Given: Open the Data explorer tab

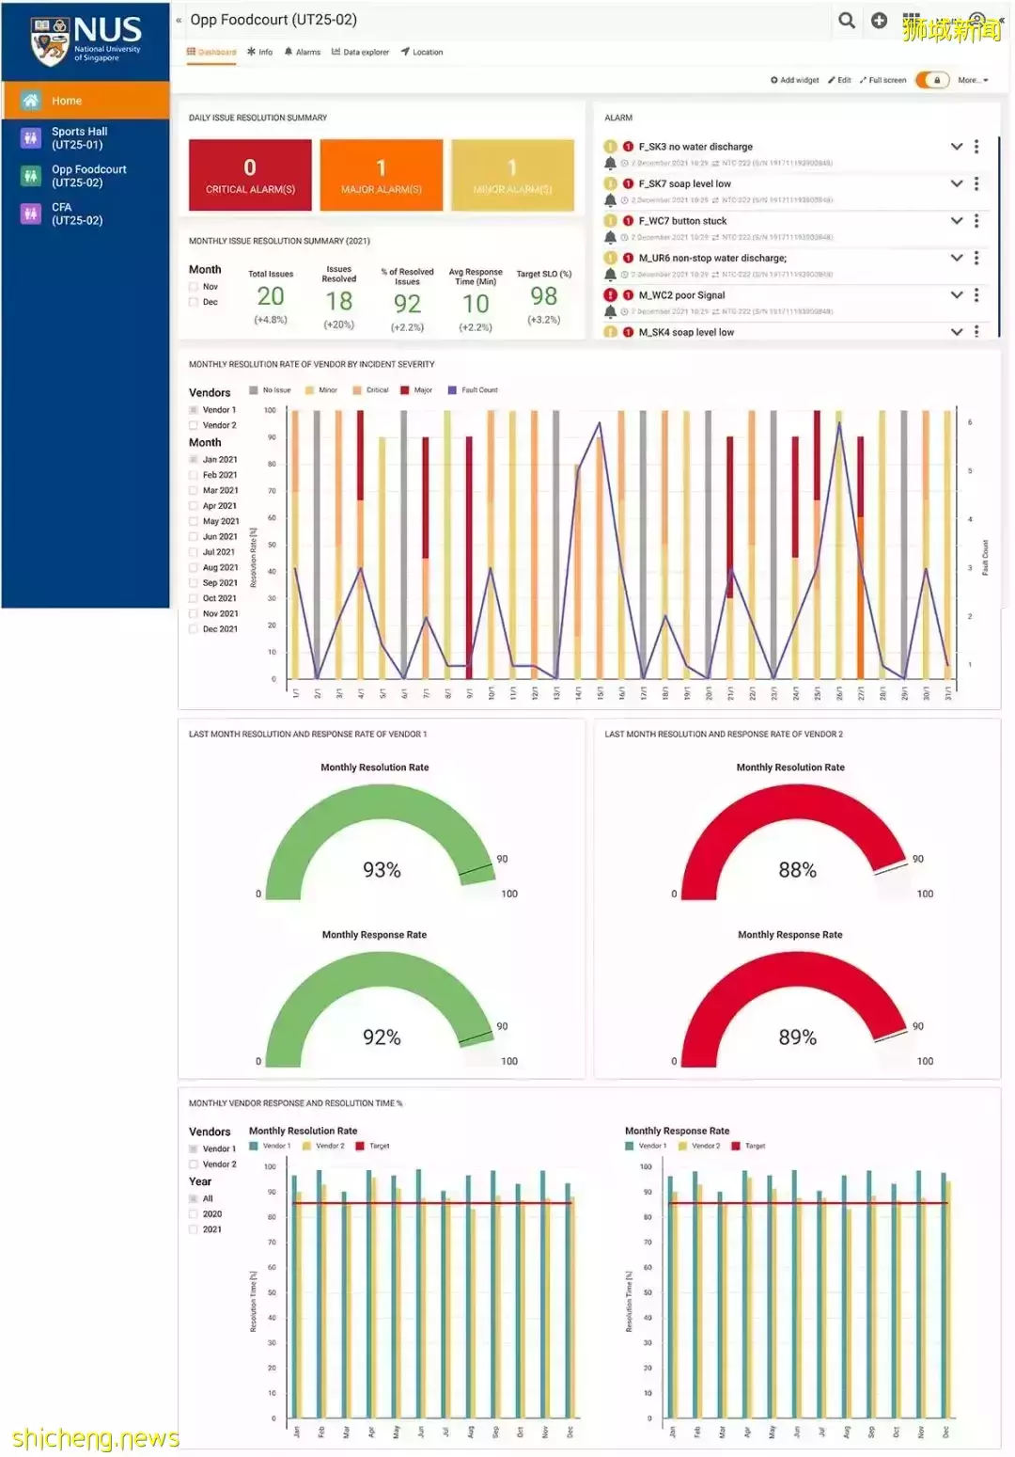Looking at the screenshot, I should pyautogui.click(x=360, y=53).
